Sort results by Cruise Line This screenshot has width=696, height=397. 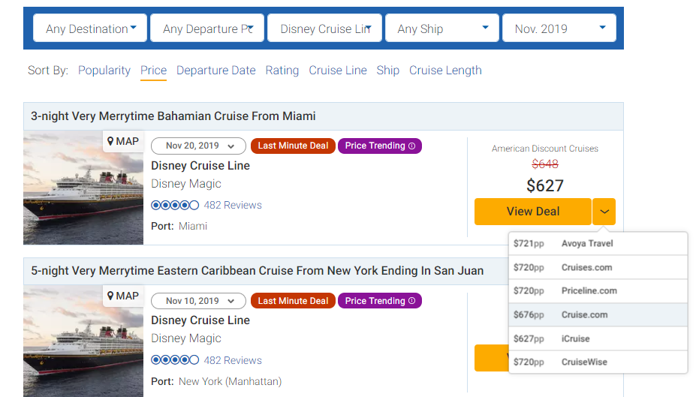click(338, 71)
